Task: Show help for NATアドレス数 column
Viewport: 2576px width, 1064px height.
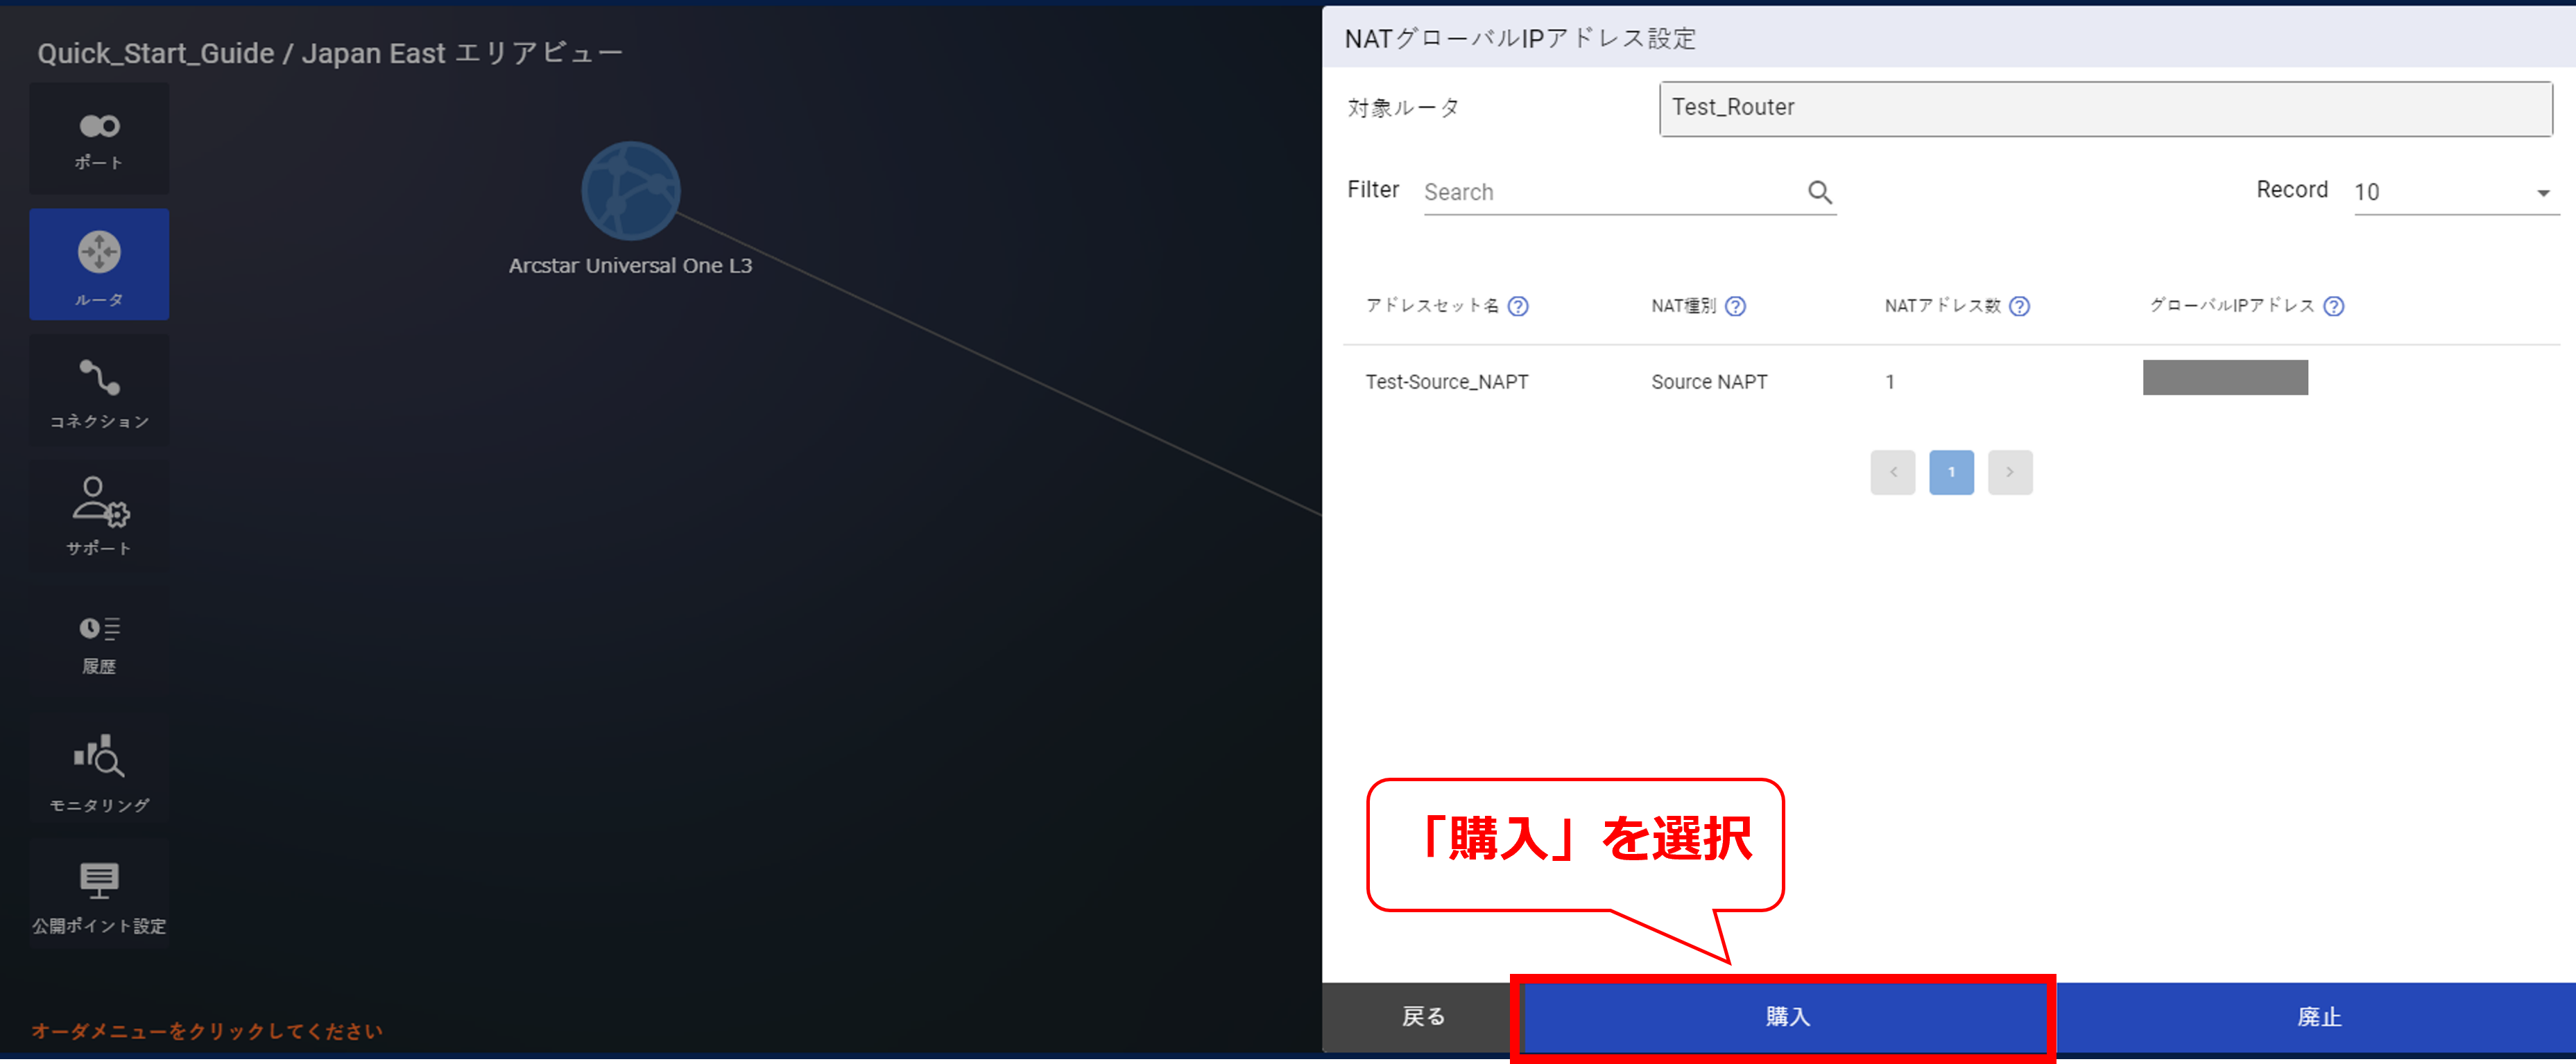Action: coord(2020,306)
